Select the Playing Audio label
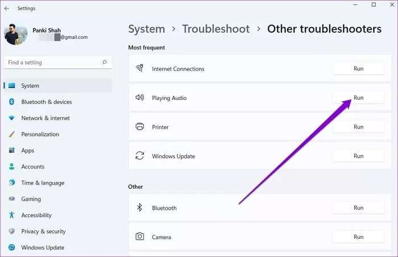 [169, 98]
